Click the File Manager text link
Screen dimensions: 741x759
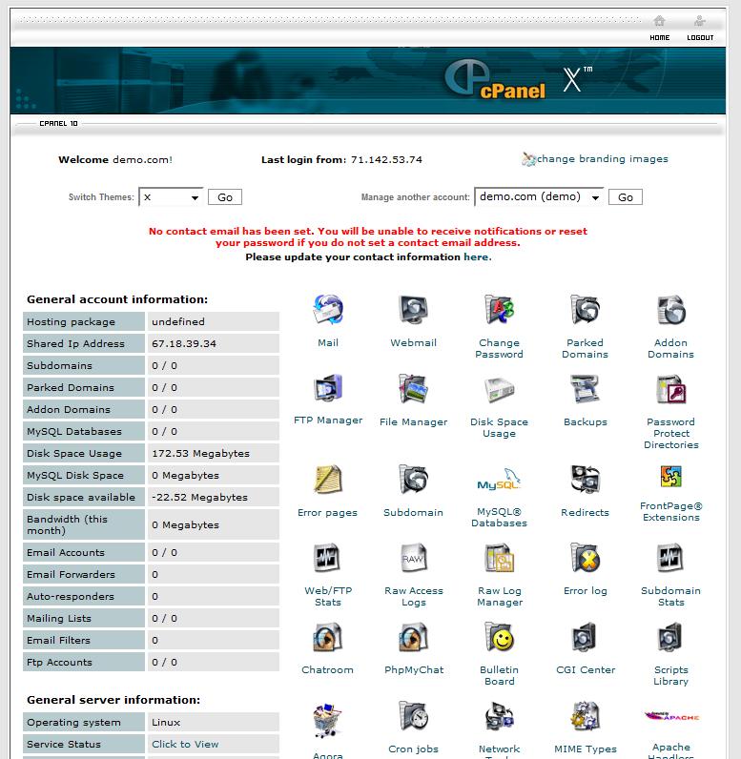point(413,422)
